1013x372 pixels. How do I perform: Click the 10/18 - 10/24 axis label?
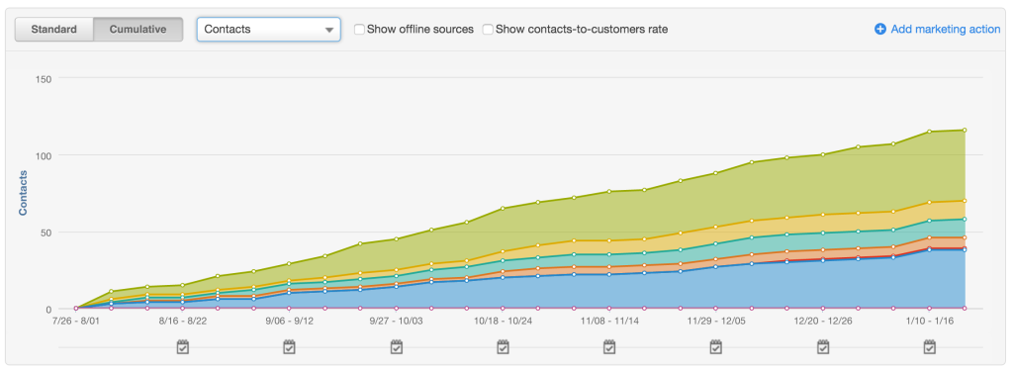coord(503,321)
